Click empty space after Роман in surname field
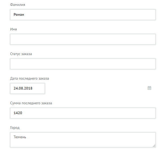 89,15
